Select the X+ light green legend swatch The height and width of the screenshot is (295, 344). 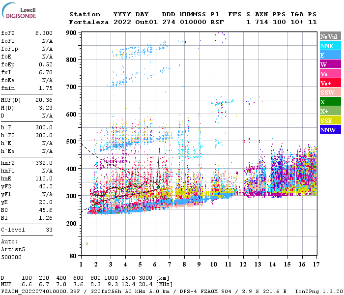coord(330,111)
